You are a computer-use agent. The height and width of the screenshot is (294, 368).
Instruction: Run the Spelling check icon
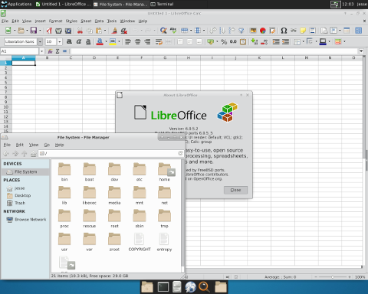coord(173,31)
